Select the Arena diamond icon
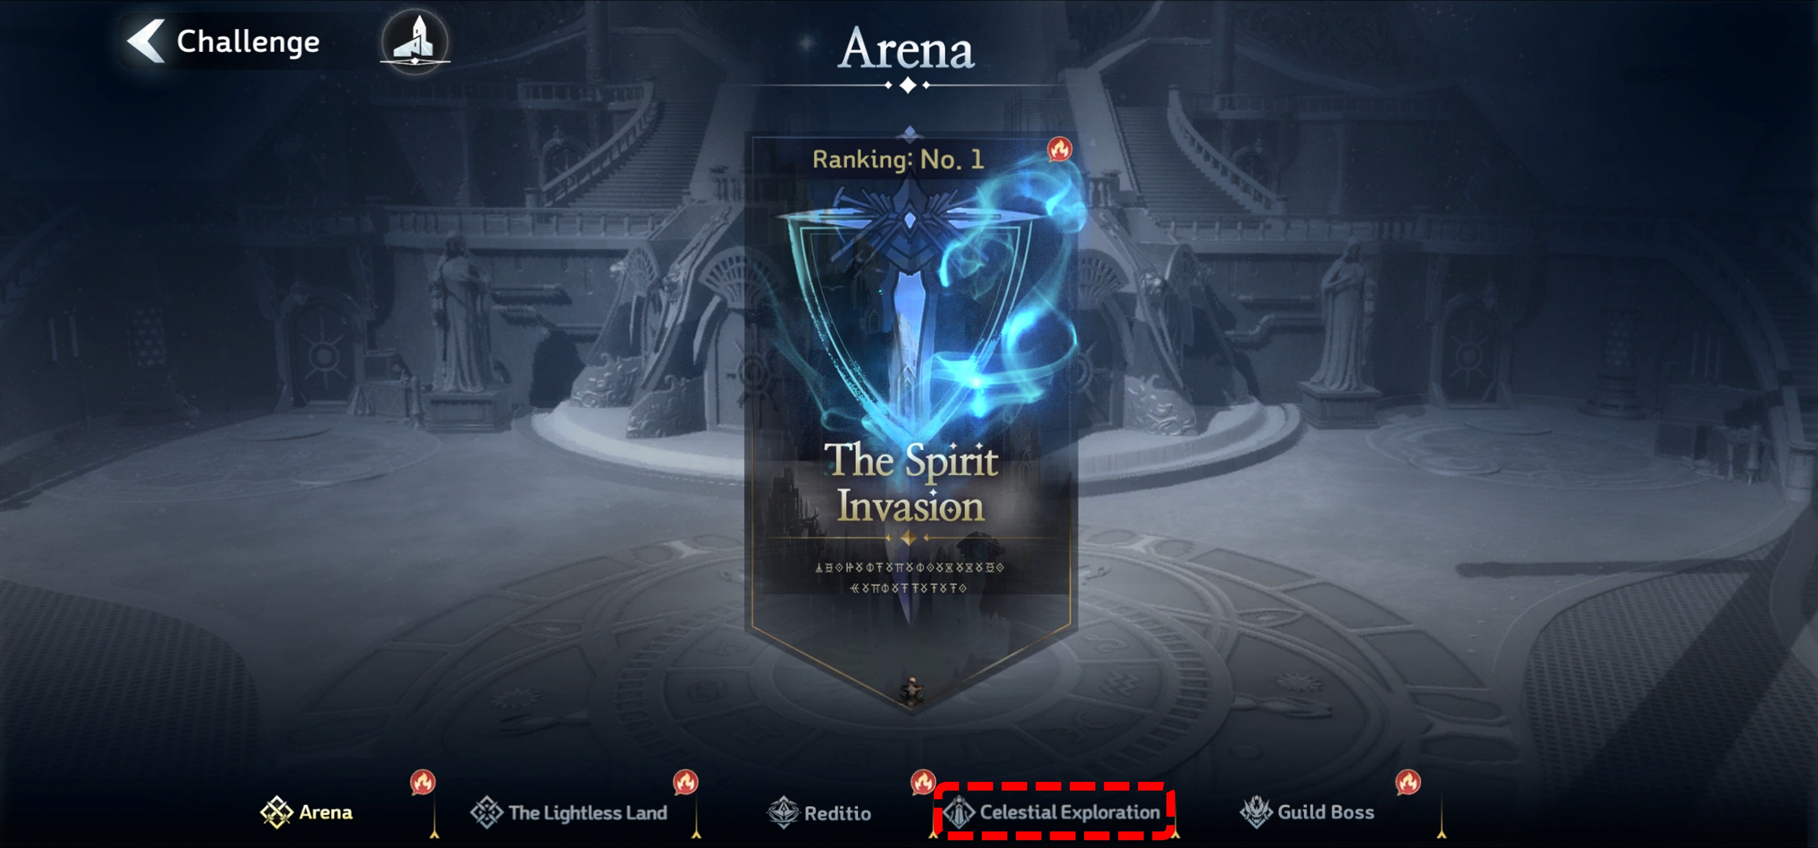Viewport: 1818px width, 848px height. click(276, 813)
